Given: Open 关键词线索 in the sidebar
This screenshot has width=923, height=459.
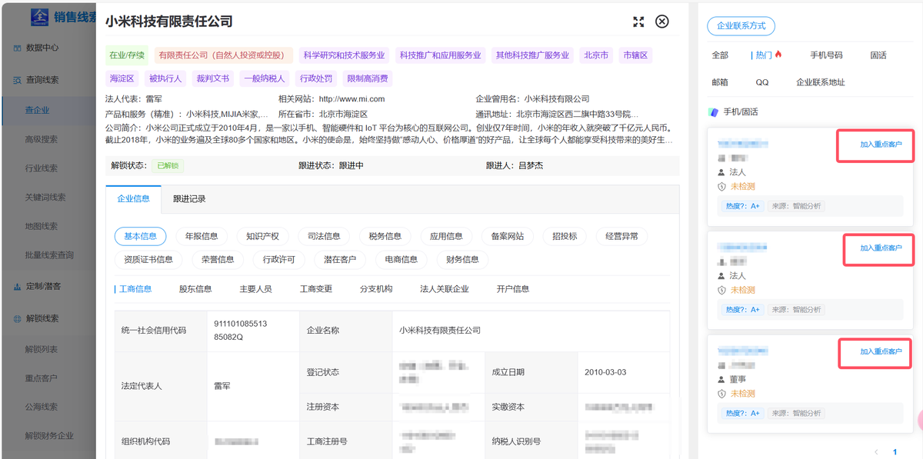Looking at the screenshot, I should pyautogui.click(x=45, y=198).
